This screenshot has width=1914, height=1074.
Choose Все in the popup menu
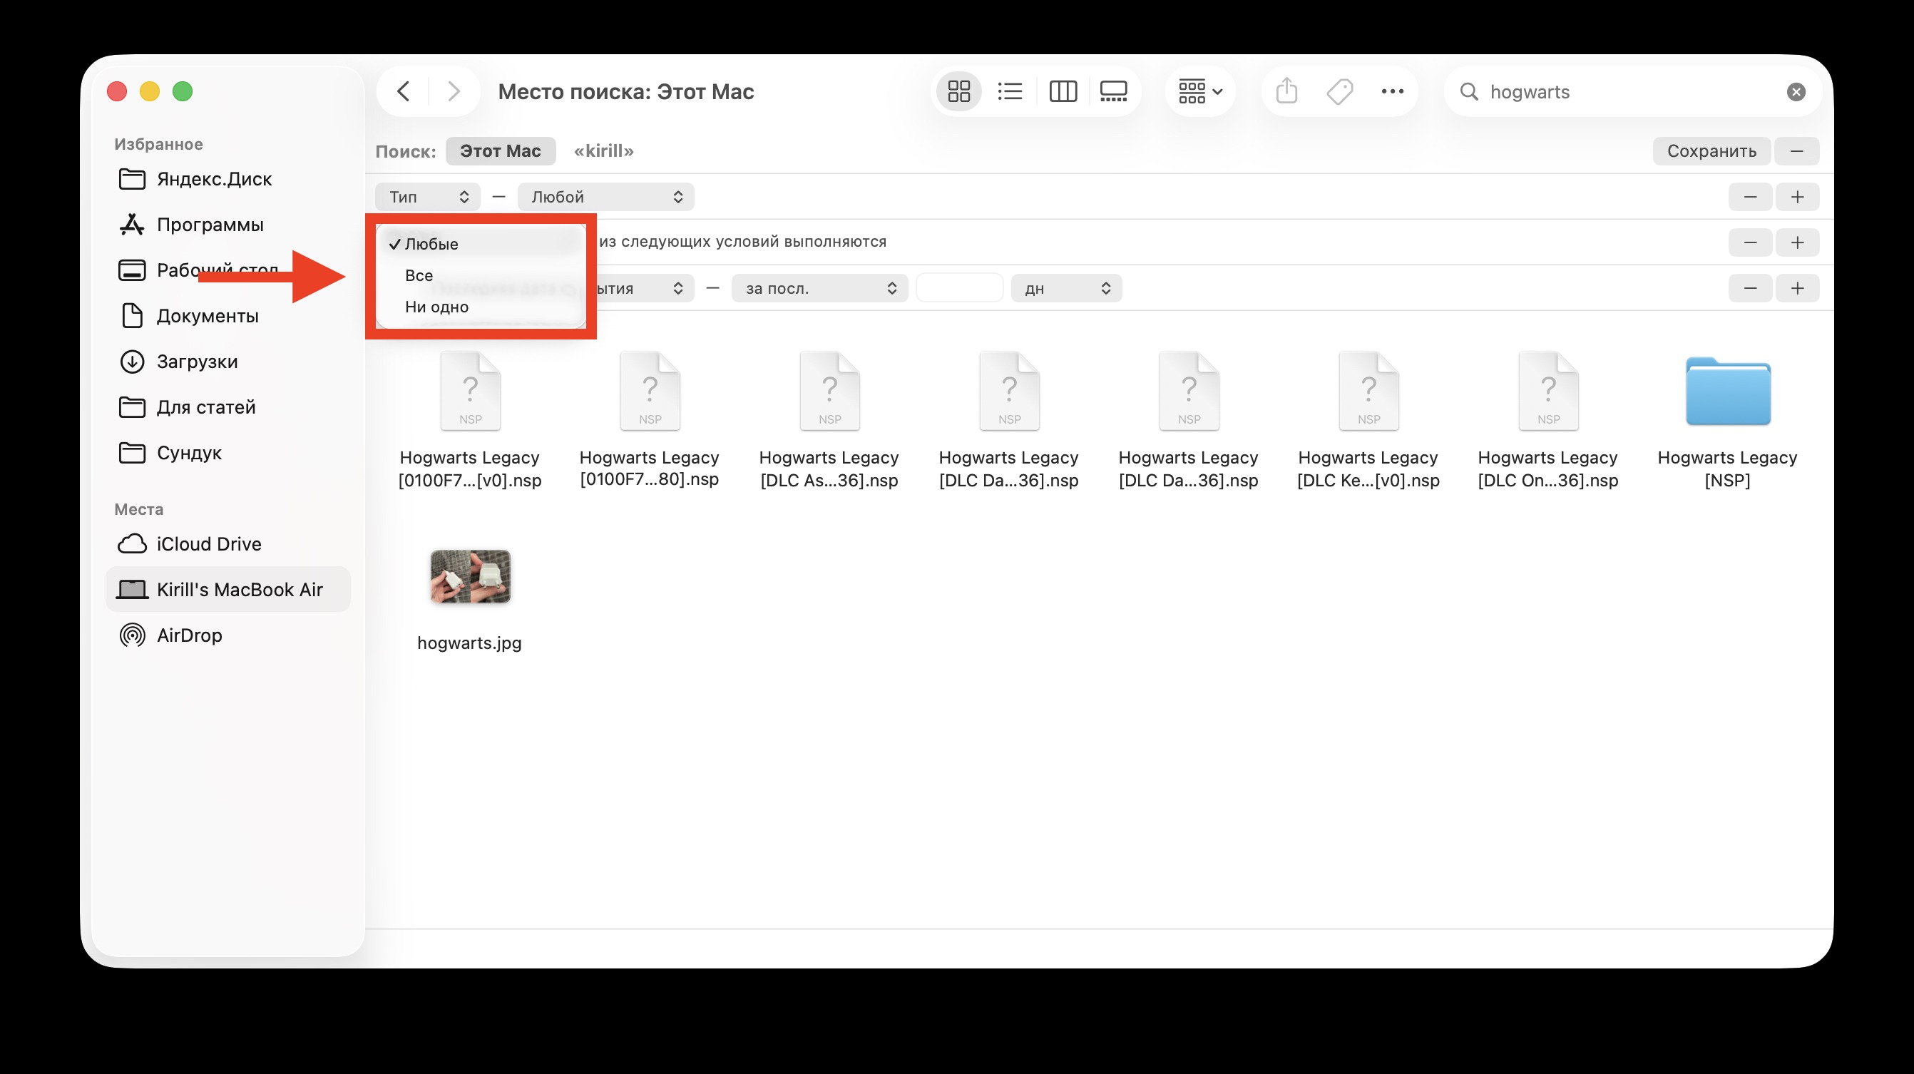419,276
